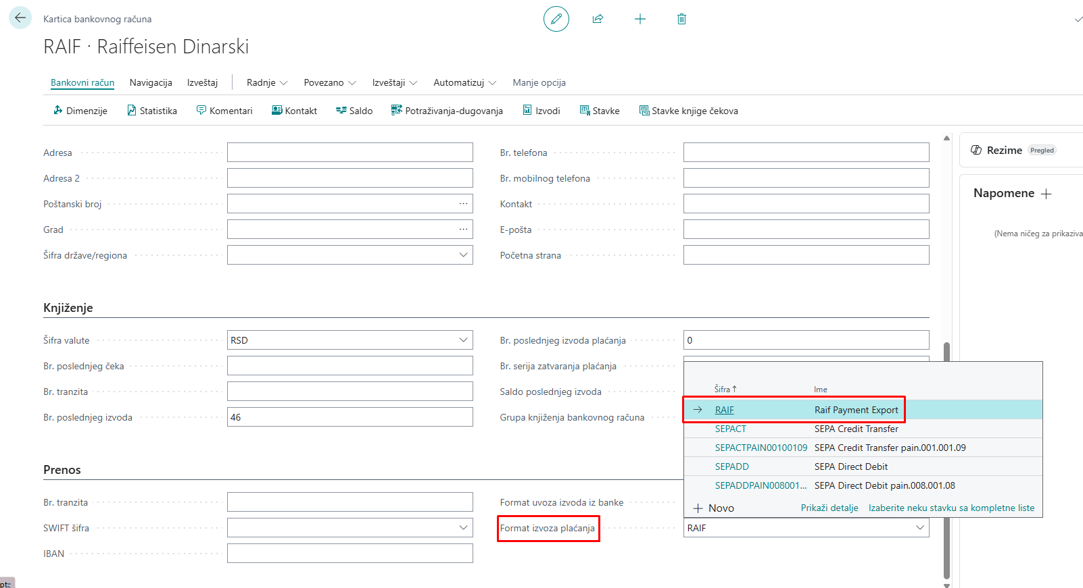Click the share icon in header

(598, 19)
